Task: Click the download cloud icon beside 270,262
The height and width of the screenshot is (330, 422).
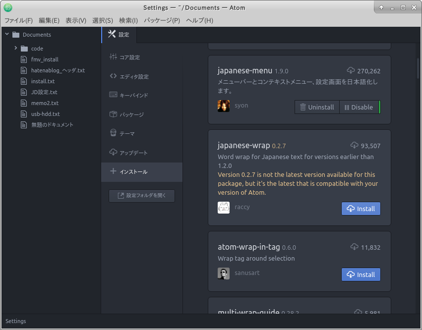Action: pos(351,70)
